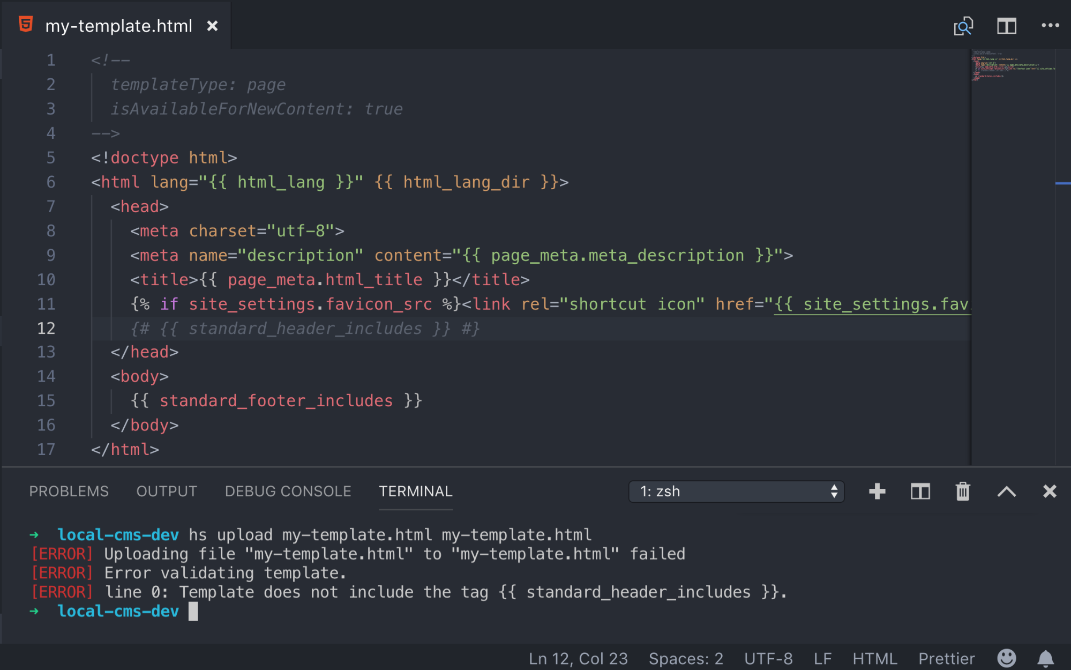Kill the terminal with trash icon
1071x670 pixels.
pyautogui.click(x=962, y=491)
